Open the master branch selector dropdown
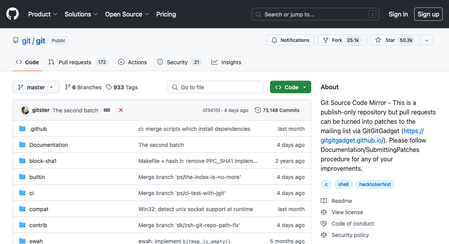449x244 pixels. coord(36,87)
